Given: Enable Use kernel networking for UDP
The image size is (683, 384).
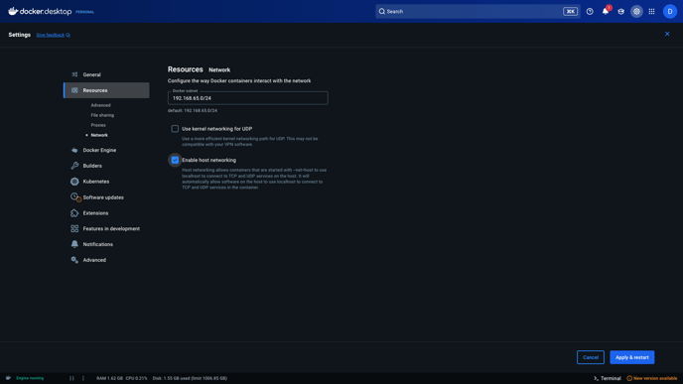Looking at the screenshot, I should coord(175,128).
